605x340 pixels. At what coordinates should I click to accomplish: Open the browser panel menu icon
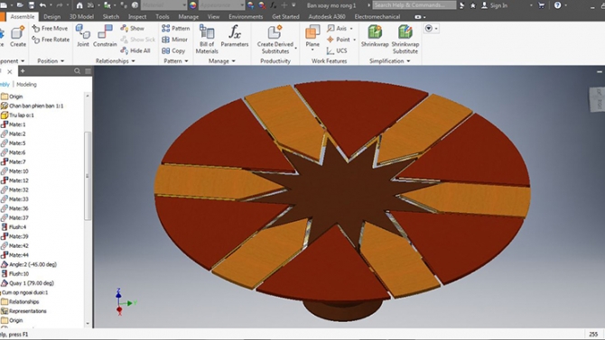click(x=88, y=71)
